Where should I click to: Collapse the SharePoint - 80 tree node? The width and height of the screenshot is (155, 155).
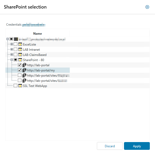pos(12,60)
